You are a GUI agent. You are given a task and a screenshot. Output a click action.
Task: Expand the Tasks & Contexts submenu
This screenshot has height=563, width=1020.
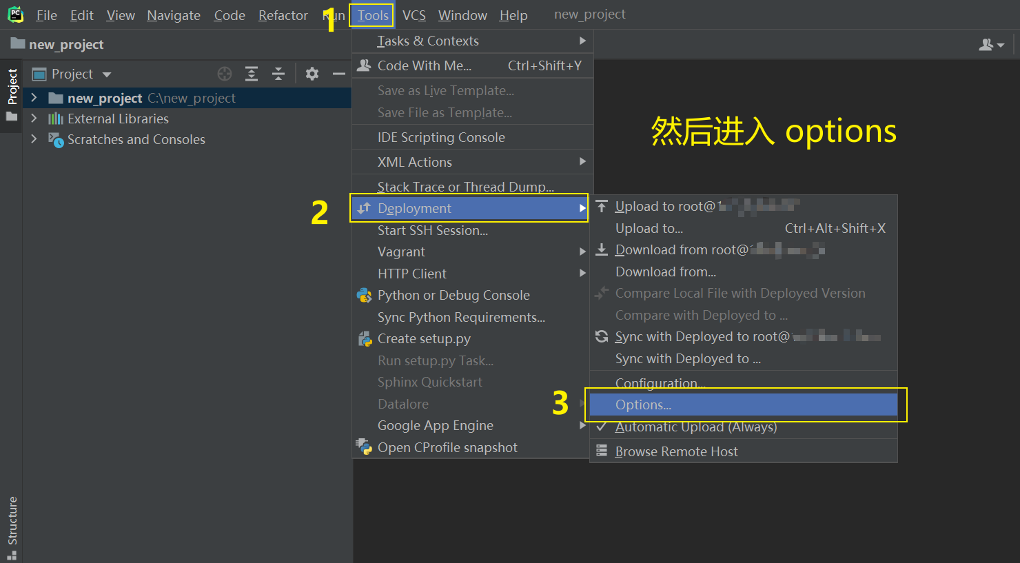(x=473, y=41)
